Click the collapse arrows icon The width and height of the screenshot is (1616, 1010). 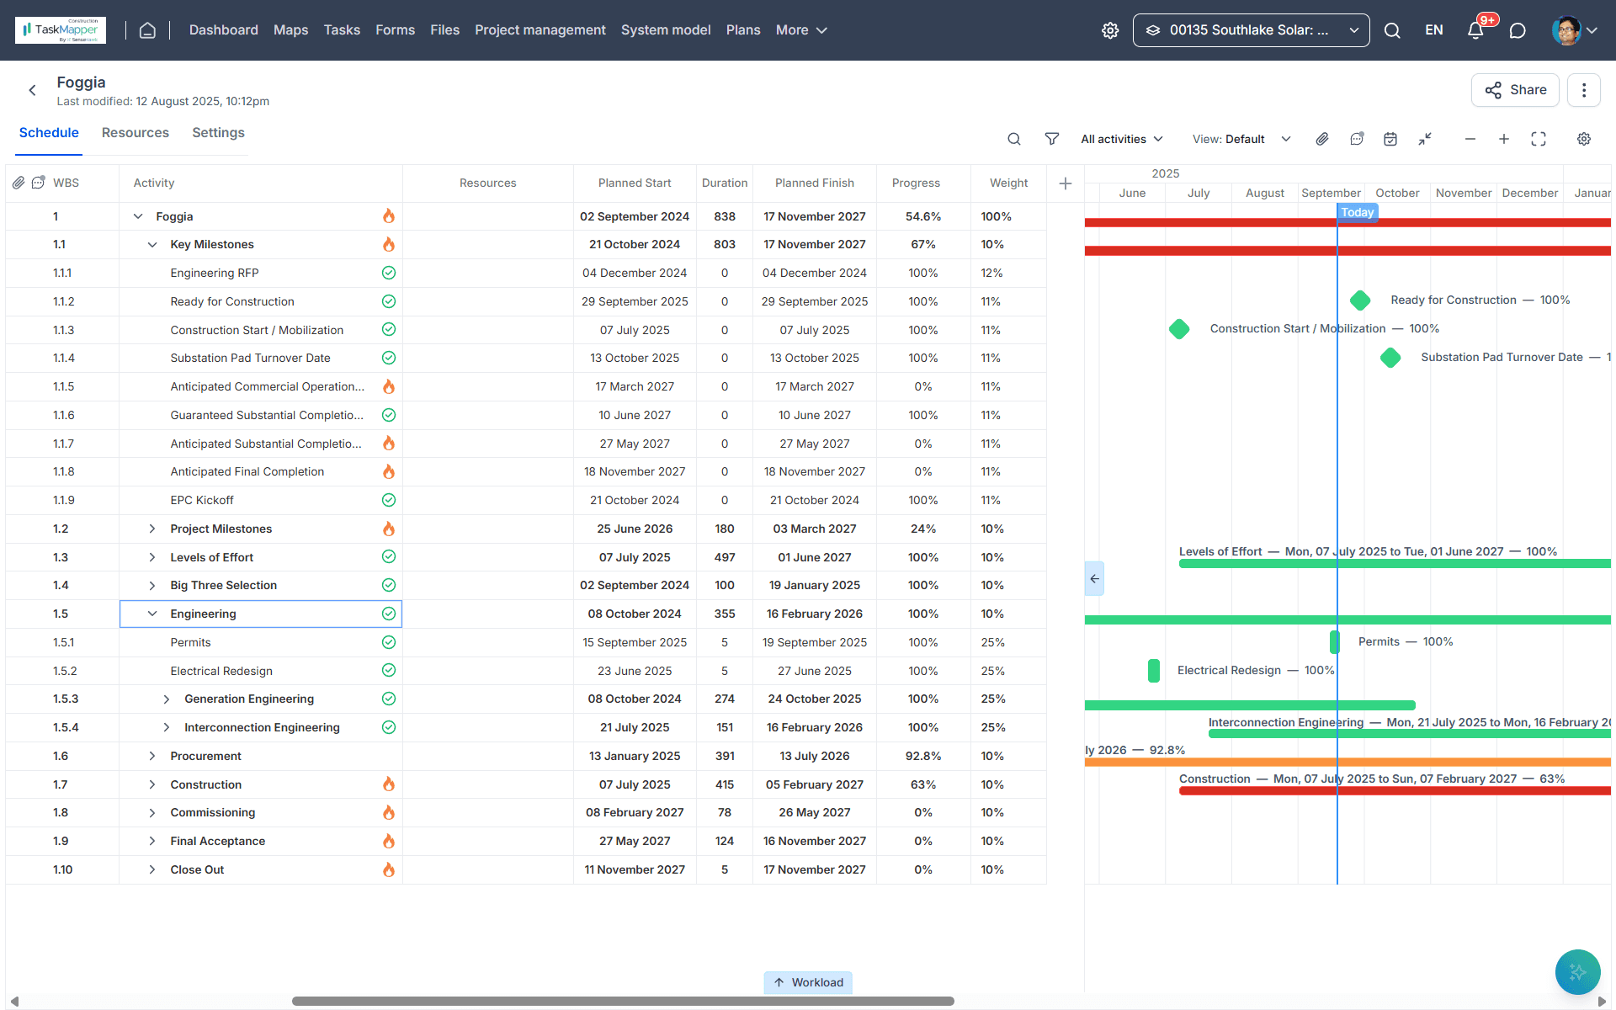coord(1425,139)
